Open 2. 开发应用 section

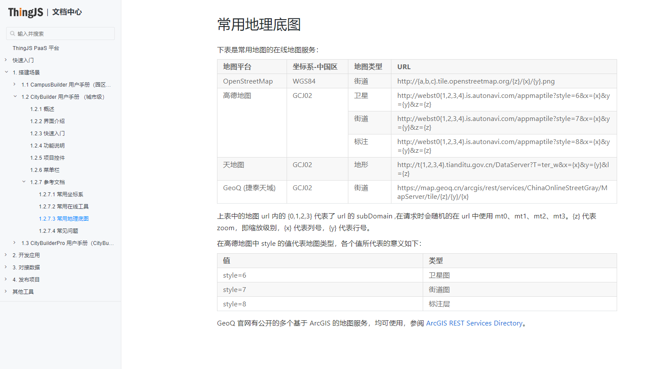coord(26,255)
